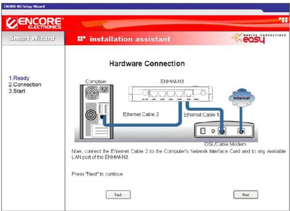Click the Hardware Connection heading

147,64
